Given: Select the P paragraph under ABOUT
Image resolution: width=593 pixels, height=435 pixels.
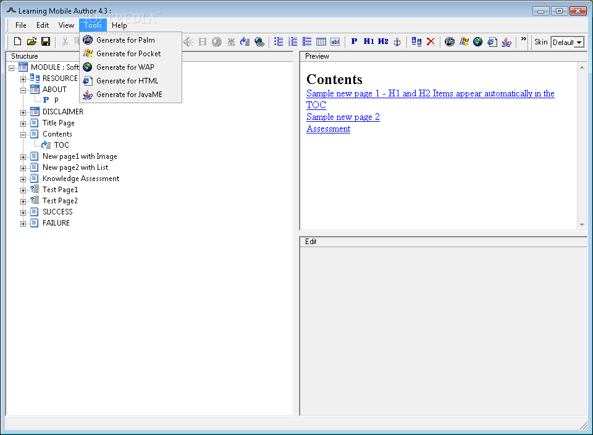Looking at the screenshot, I should click(x=56, y=100).
